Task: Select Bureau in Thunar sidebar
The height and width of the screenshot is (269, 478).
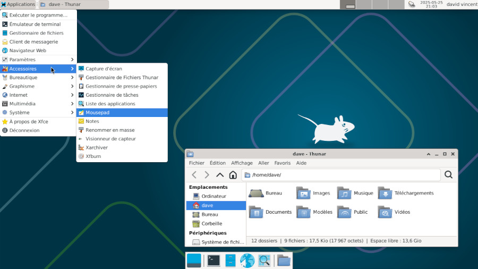Action: (216, 214)
